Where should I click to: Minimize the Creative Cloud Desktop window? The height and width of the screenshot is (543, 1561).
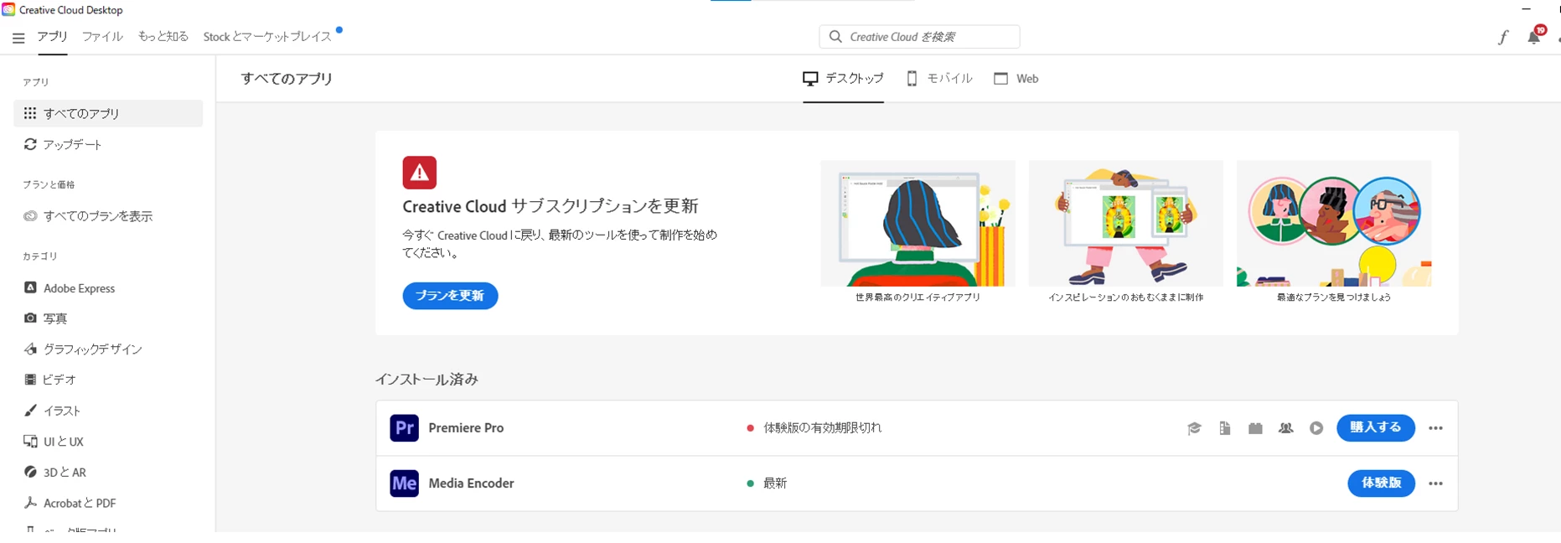pyautogui.click(x=1527, y=9)
